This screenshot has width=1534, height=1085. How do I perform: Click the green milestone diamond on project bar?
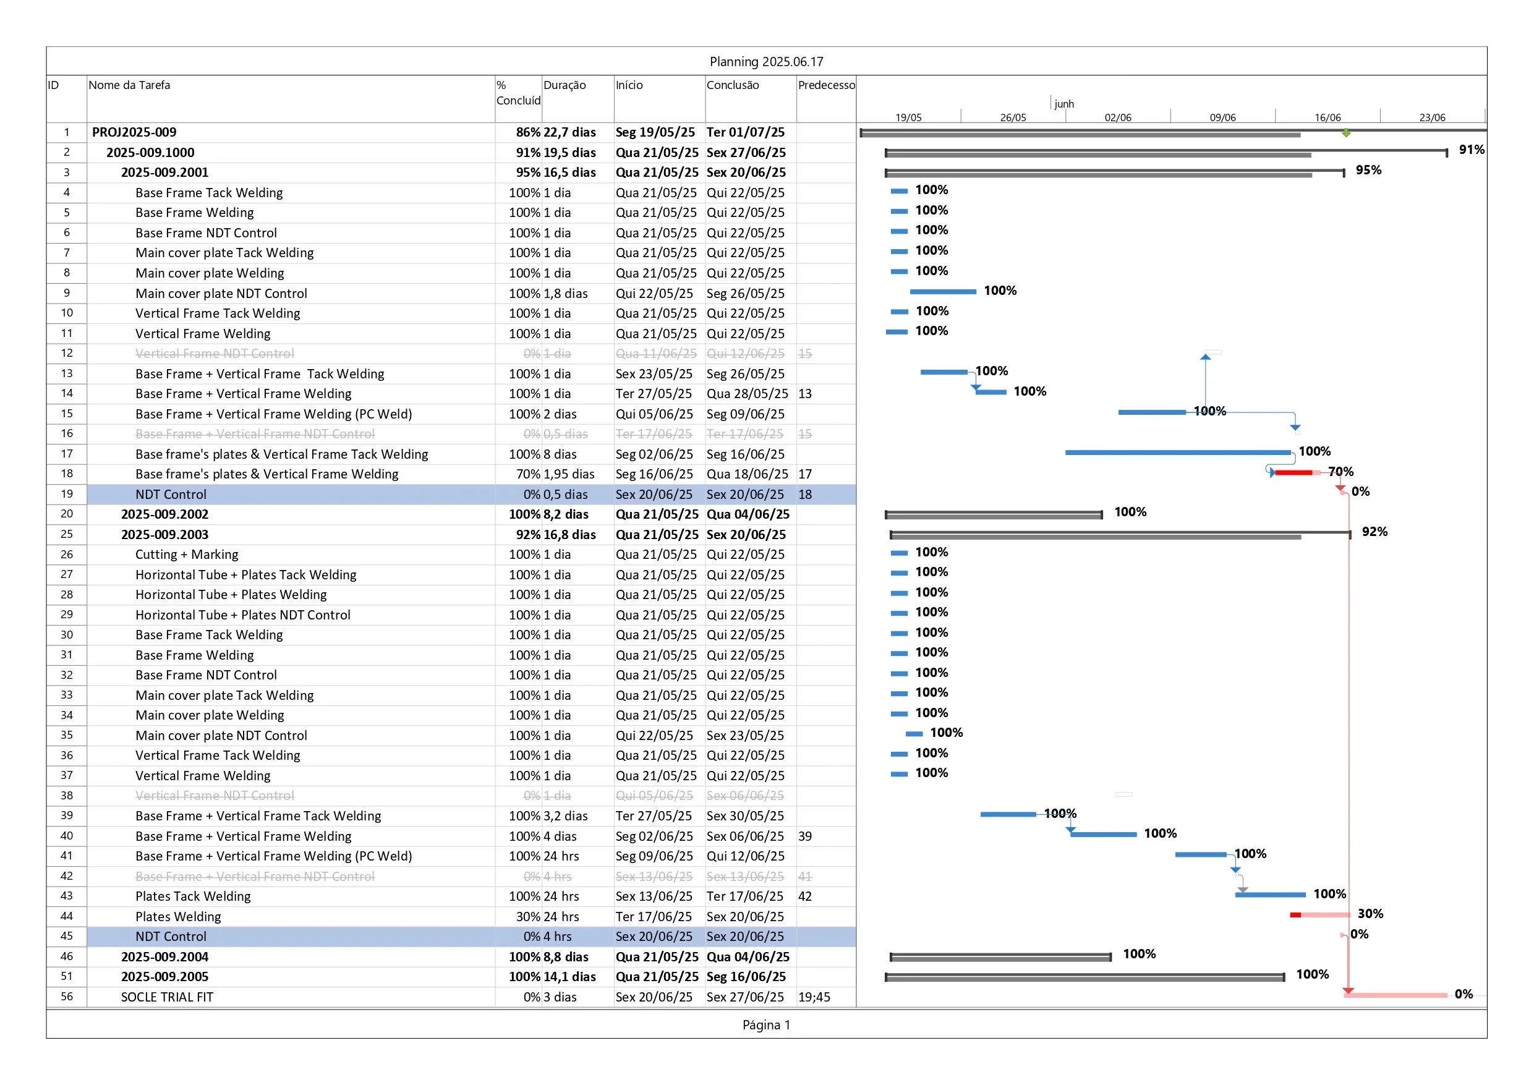click(1345, 133)
